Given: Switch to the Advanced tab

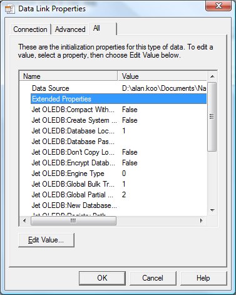Looking at the screenshot, I should tap(70, 29).
